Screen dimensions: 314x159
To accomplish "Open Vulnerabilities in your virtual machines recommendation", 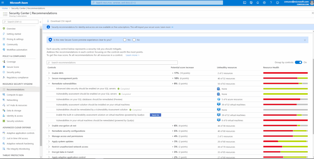I will point(95,120).
